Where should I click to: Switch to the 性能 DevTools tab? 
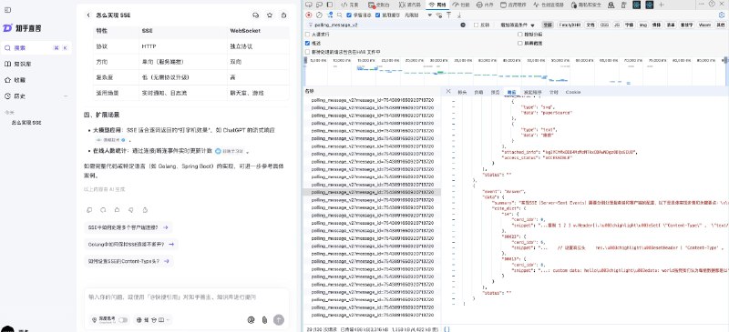point(461,5)
